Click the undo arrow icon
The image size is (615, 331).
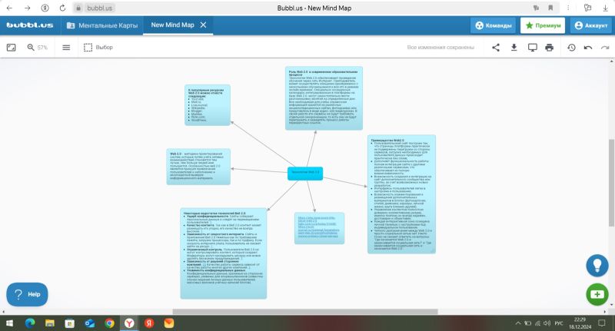588,47
